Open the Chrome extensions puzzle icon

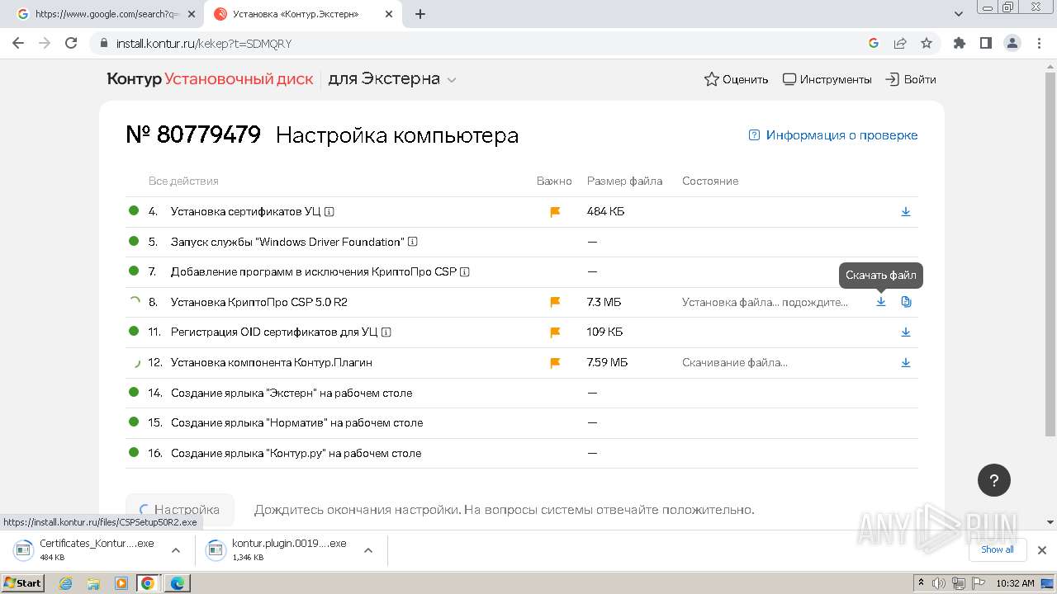[x=959, y=43]
